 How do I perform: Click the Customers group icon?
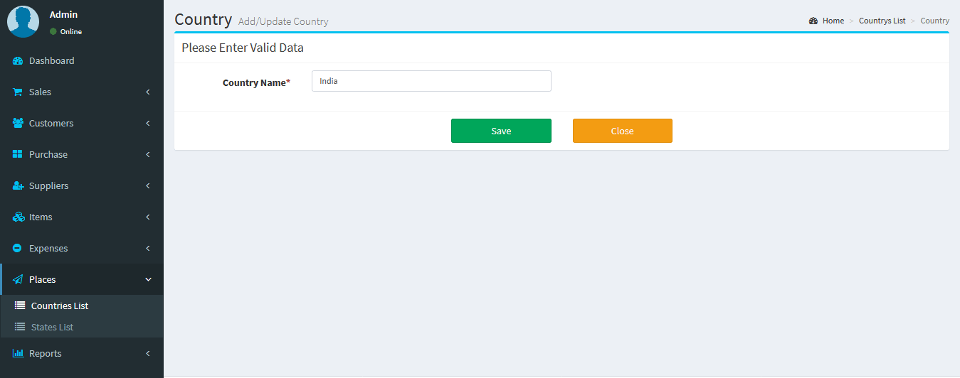coord(19,123)
